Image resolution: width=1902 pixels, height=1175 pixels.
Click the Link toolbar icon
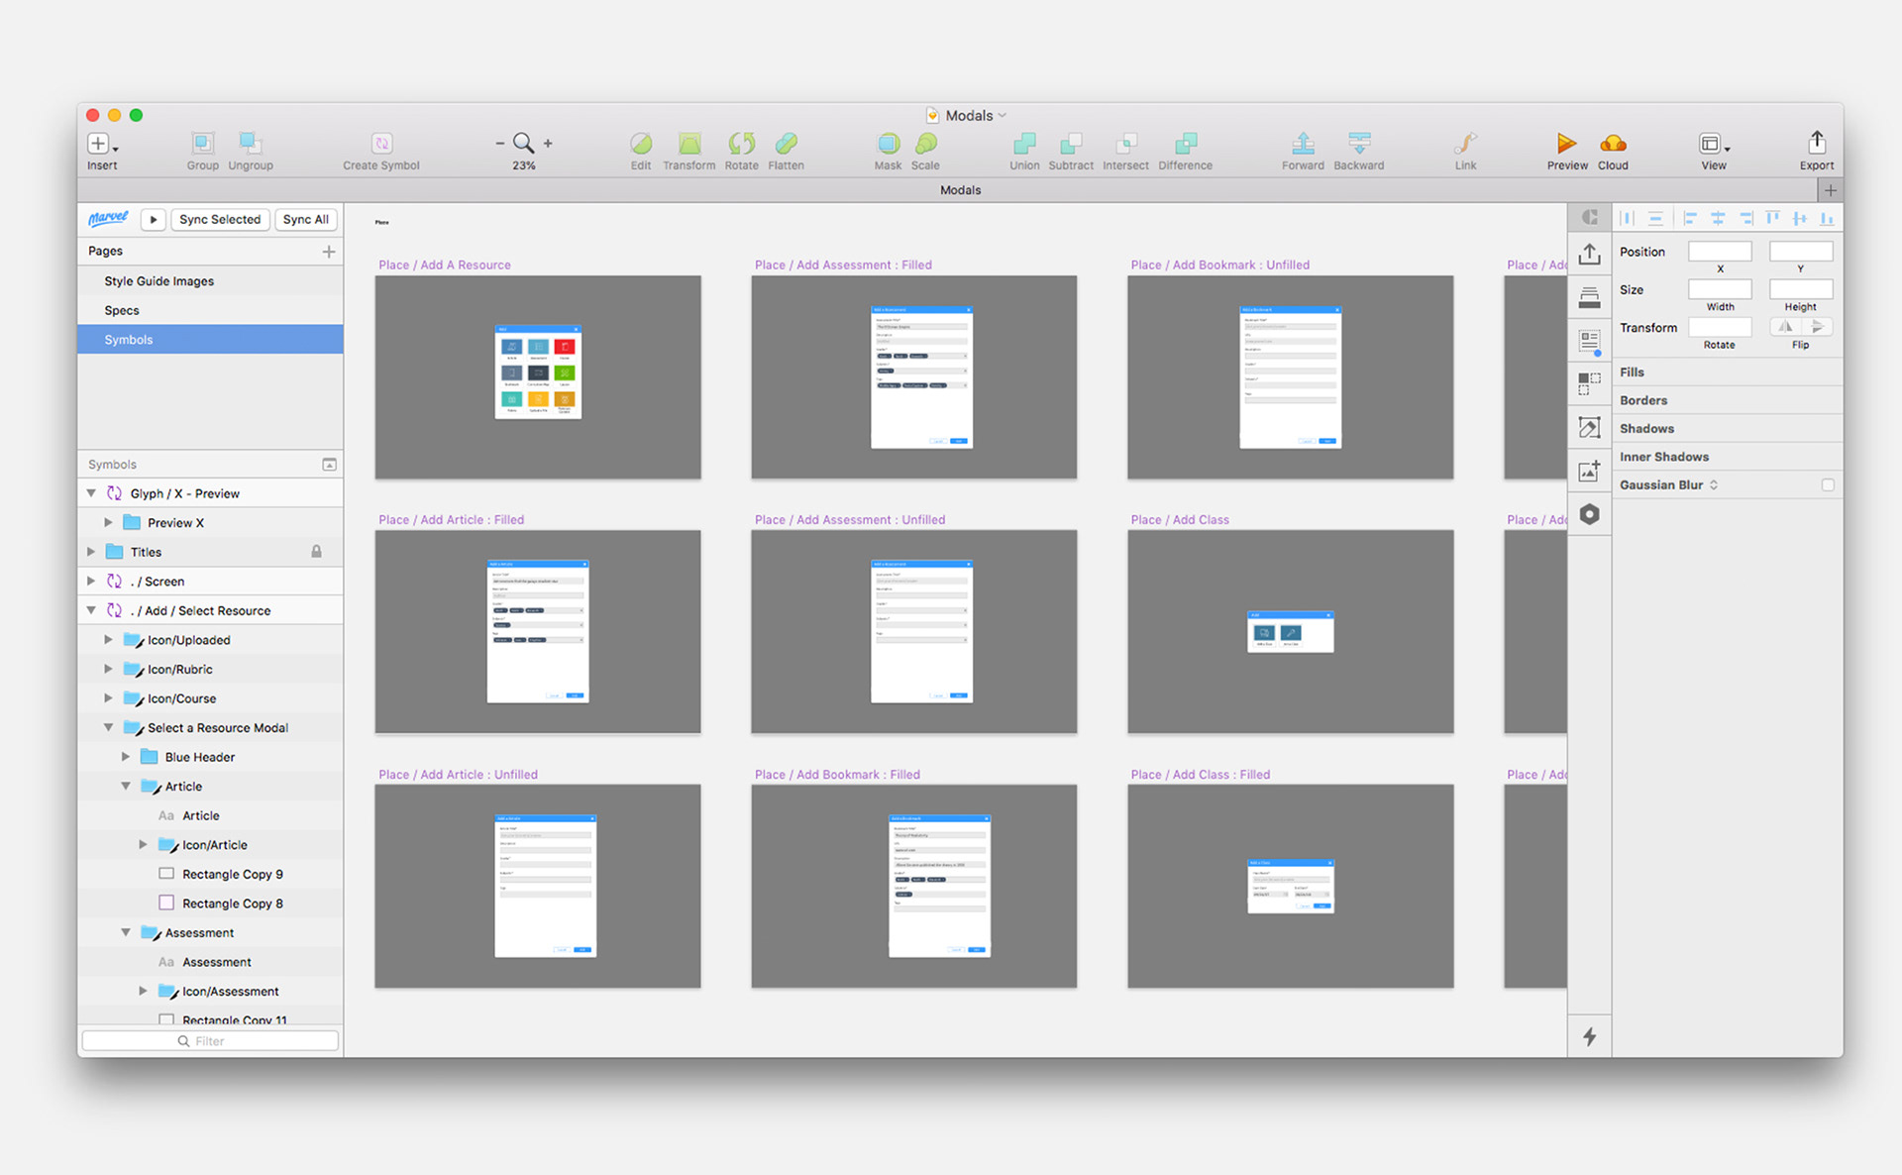click(1466, 143)
